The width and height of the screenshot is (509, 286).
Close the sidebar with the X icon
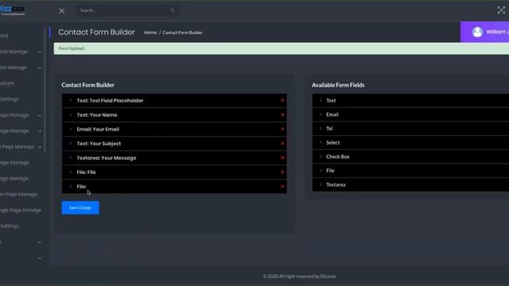pos(62,11)
